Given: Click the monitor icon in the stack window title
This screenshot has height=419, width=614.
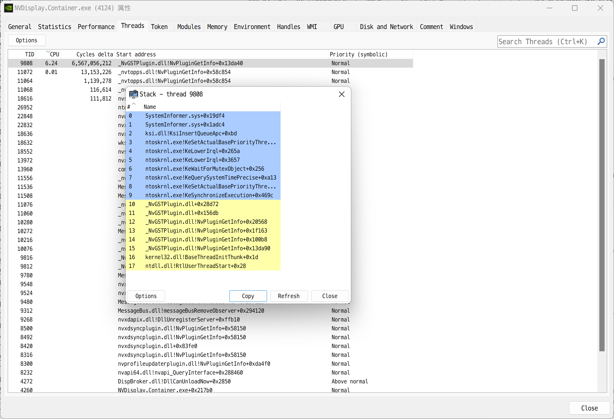Looking at the screenshot, I should tap(134, 94).
